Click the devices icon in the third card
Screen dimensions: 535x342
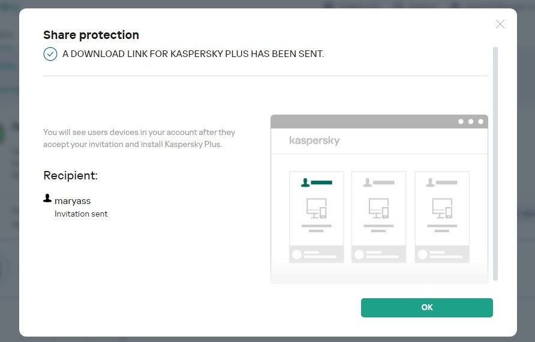(x=442, y=208)
